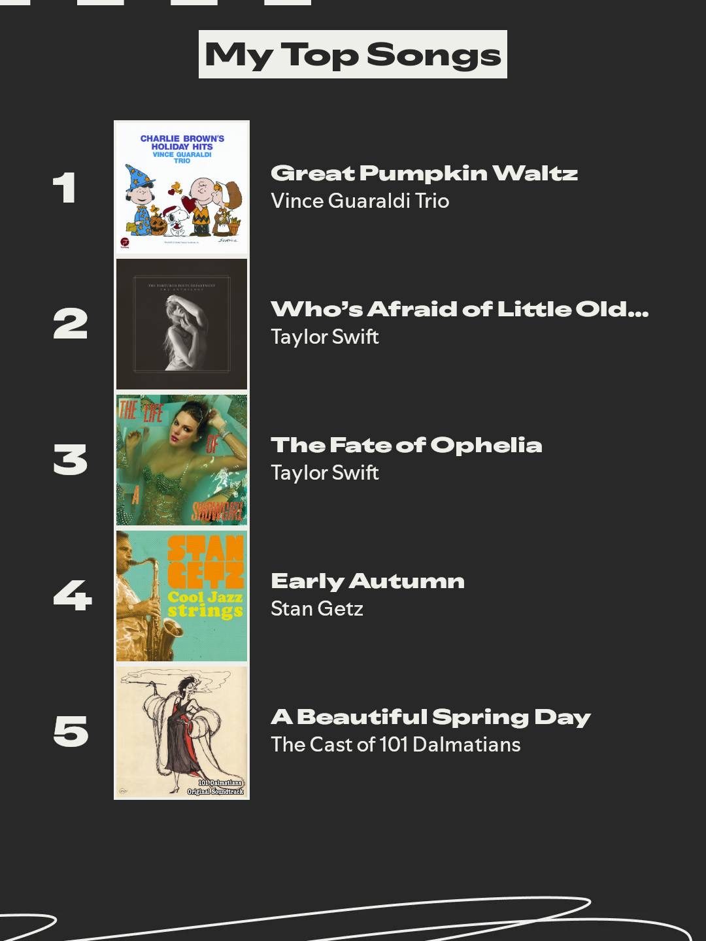Open A Beautiful Spring Day title
The width and height of the screenshot is (706, 941).
[430, 717]
